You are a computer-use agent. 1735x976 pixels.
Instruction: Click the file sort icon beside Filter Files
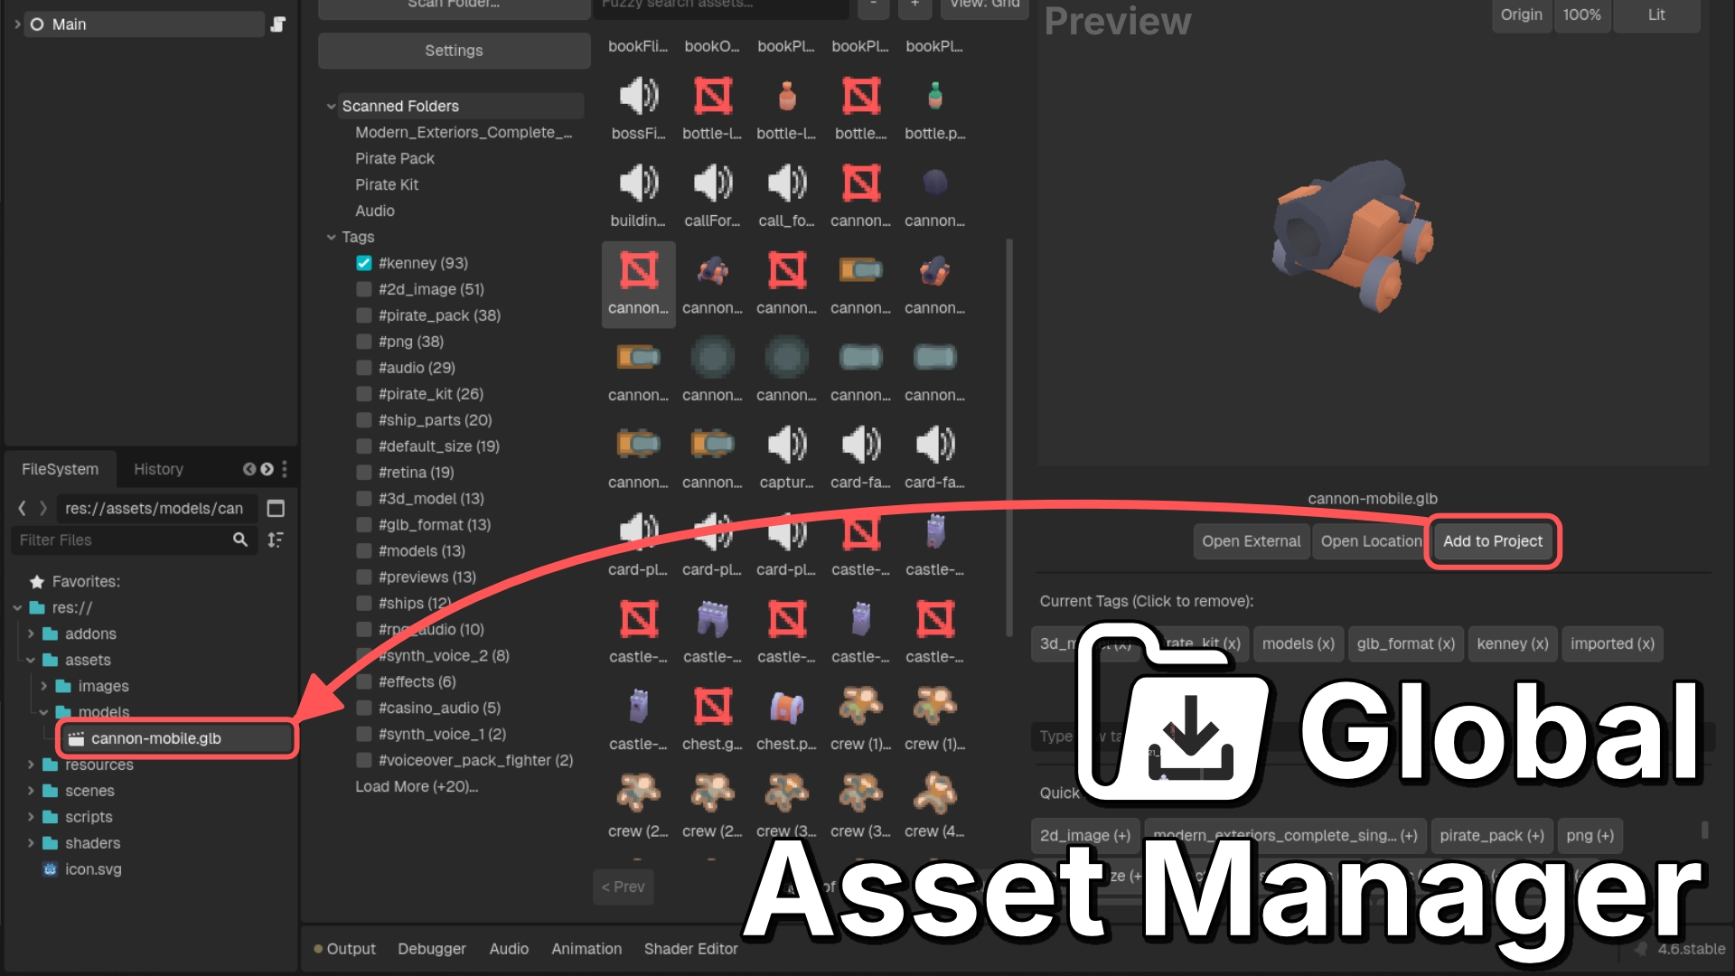(277, 540)
